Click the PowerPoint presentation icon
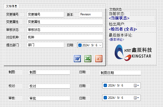Viewport: 163px width, 107px height. pyautogui.click(x=98, y=59)
